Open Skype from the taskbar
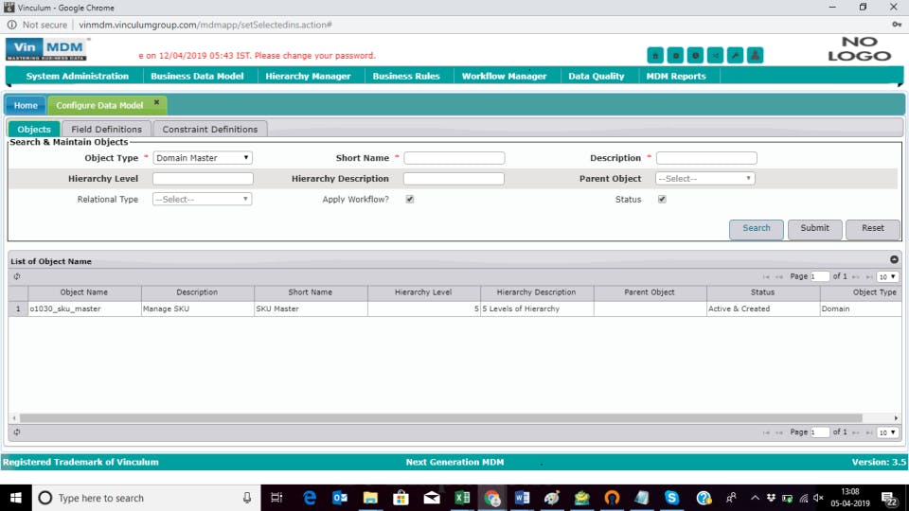 coord(671,498)
